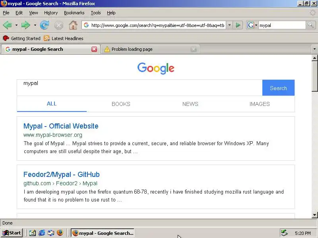The image size is (318, 238).
Task: Open the Back history dropdown arrow
Action: pyautogui.click(x=16, y=25)
